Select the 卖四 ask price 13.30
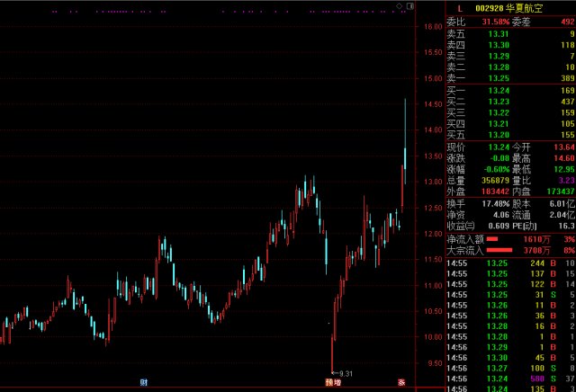 [x=499, y=45]
